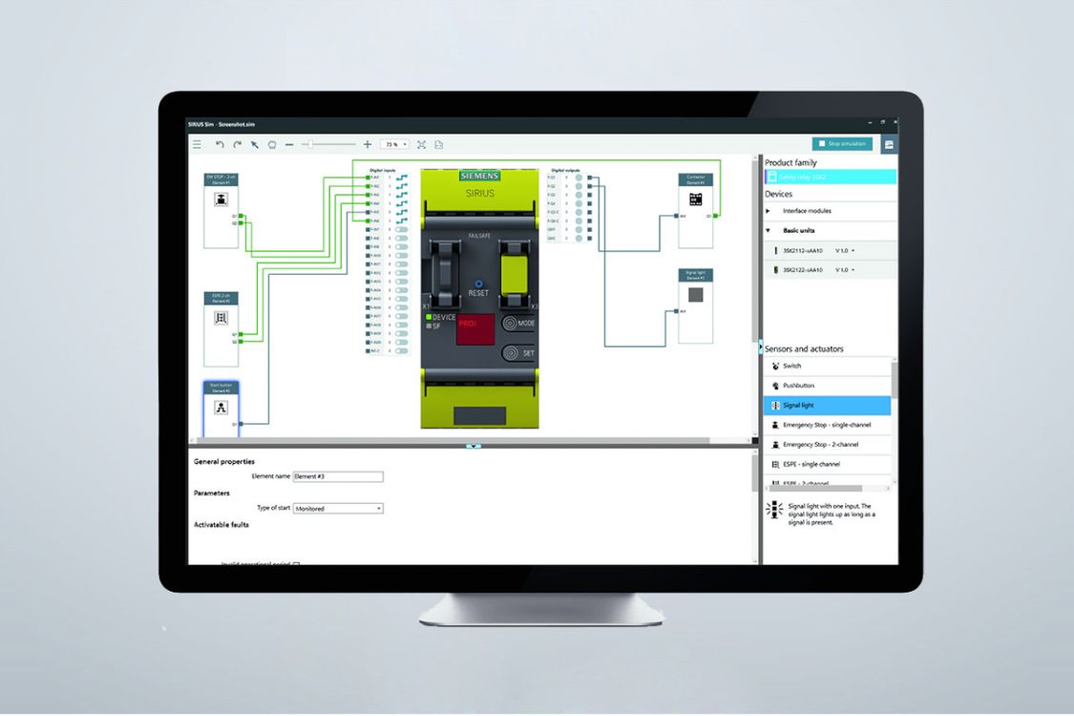The height and width of the screenshot is (716, 1074).
Task: Toggle the F-IN10 digital input switch
Action: coord(401,256)
